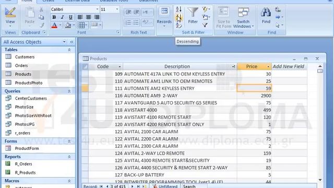Screen dimensions: 334x188
Task: Collapse the Macros group
Action: point(69,181)
